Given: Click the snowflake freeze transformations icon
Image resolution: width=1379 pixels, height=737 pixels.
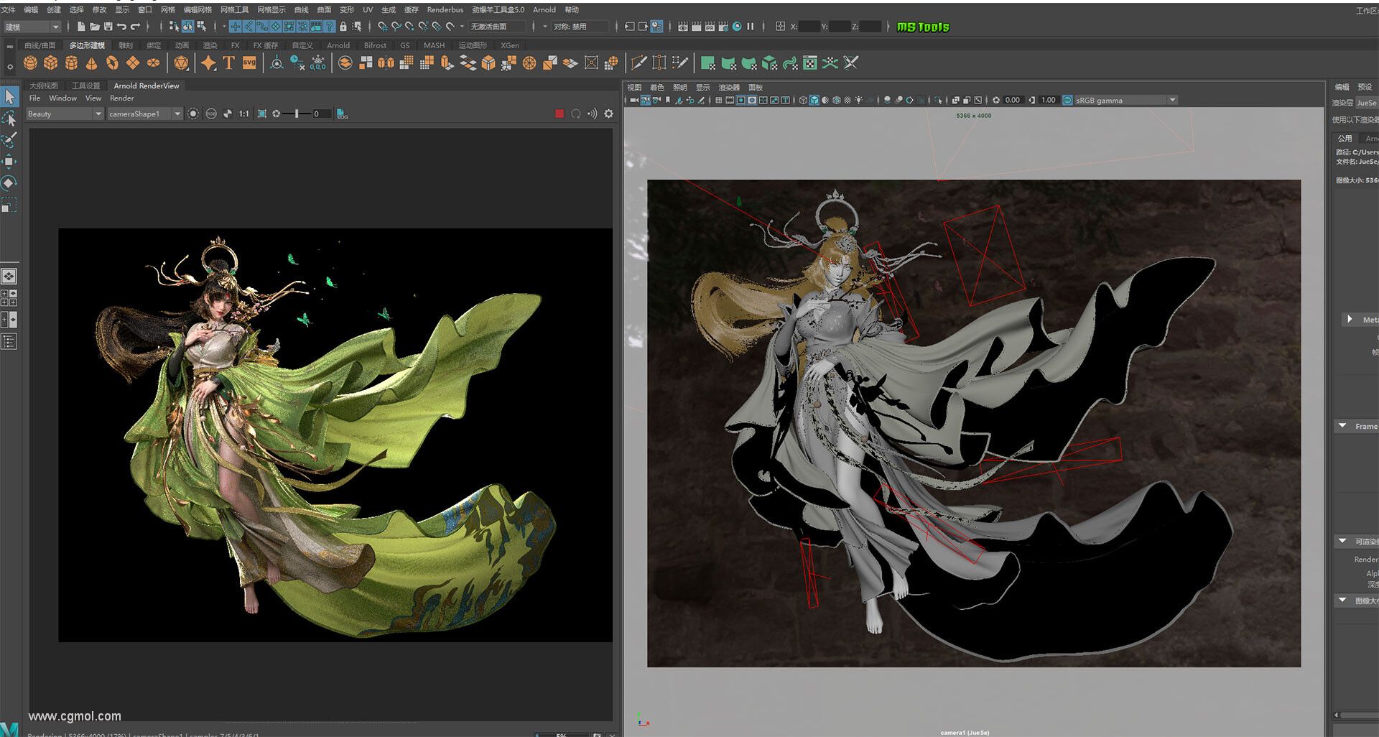Looking at the screenshot, I should [x=318, y=63].
